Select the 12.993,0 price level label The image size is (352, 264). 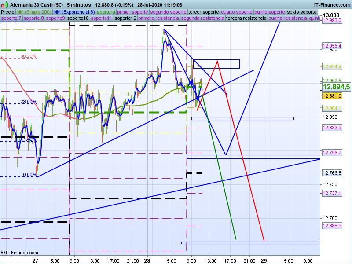(x=332, y=20)
